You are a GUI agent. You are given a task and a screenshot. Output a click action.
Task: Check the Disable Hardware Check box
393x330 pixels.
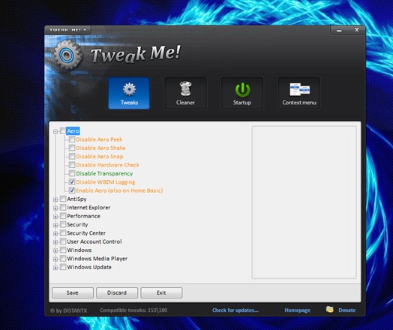(x=72, y=165)
